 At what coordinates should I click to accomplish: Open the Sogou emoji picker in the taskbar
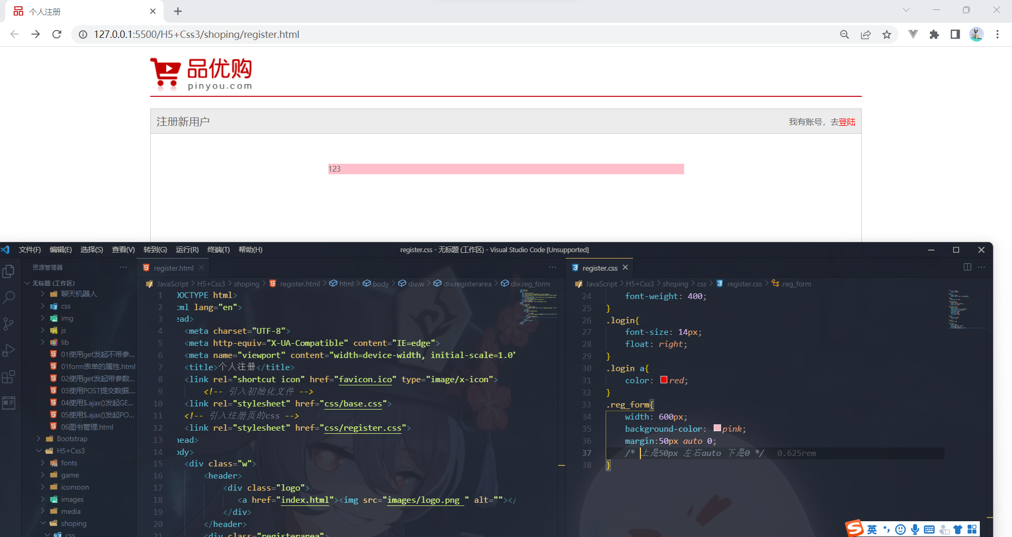coord(901,530)
